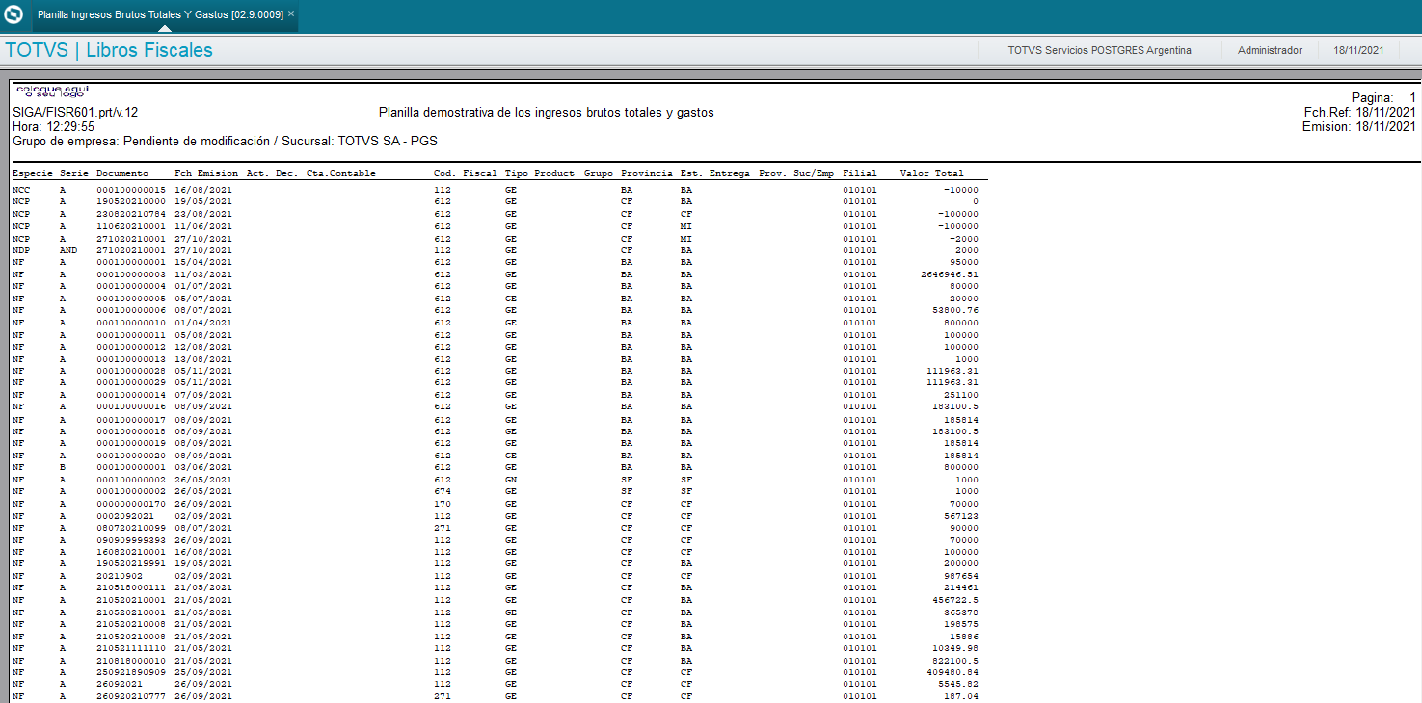Click the TOTVS | Libros Fiscales title
Viewport: 1422px width, 703px height.
coord(109,50)
